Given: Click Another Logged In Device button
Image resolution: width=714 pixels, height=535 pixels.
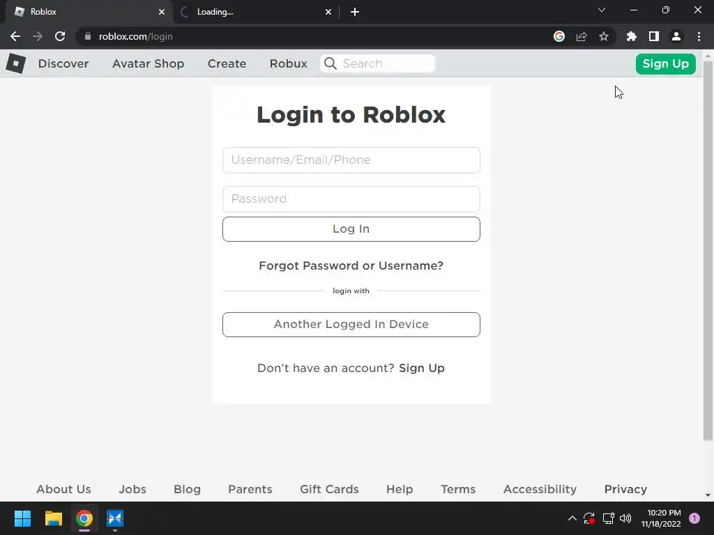Looking at the screenshot, I should click(351, 325).
